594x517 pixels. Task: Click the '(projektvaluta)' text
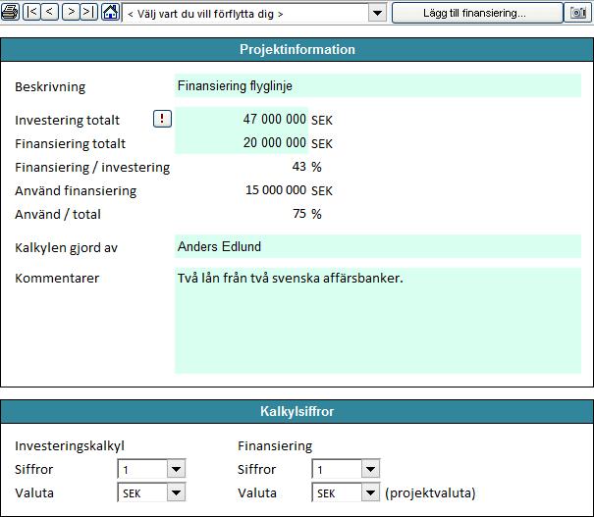(430, 493)
